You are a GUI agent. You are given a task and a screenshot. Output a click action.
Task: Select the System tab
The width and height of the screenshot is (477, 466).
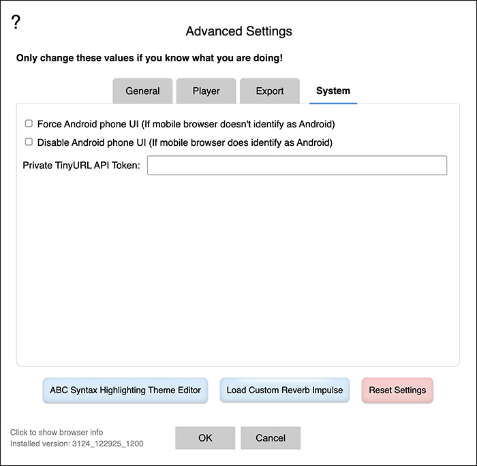pyautogui.click(x=333, y=91)
